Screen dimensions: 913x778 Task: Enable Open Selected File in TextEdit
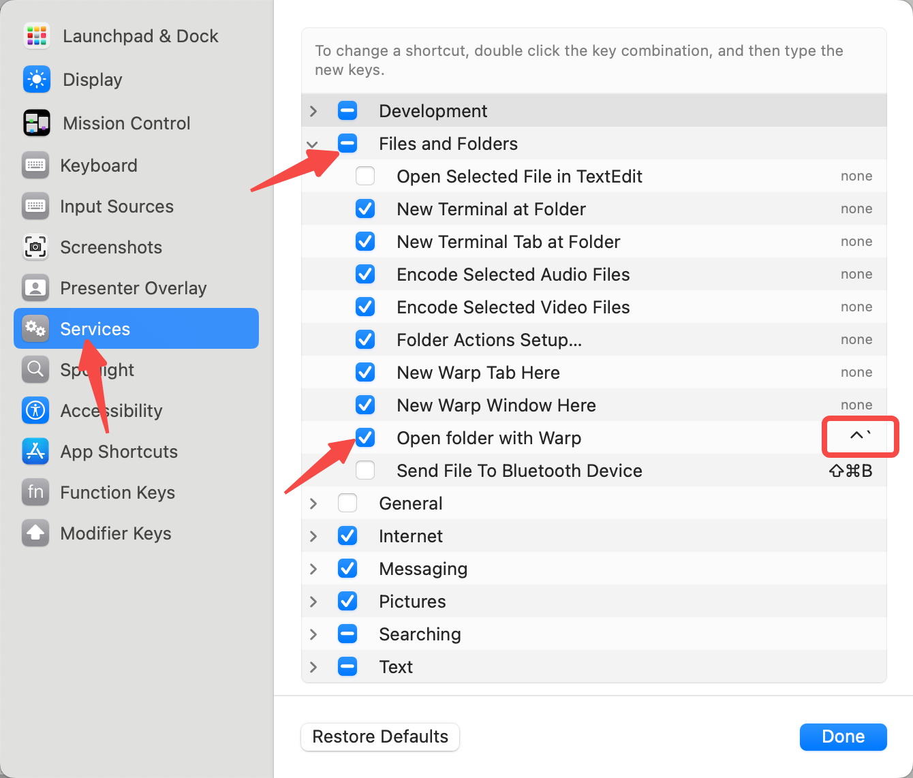pyautogui.click(x=365, y=176)
